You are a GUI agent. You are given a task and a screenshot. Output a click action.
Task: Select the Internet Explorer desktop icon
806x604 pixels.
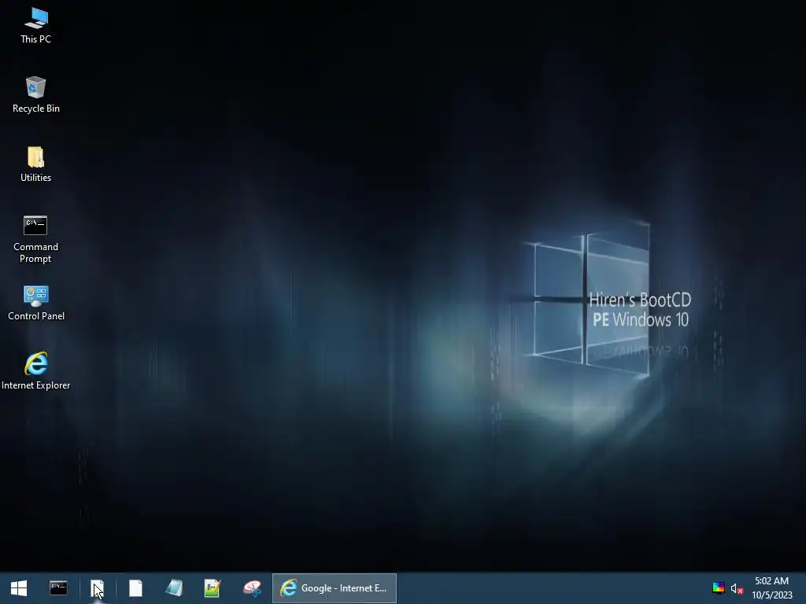pyautogui.click(x=35, y=372)
